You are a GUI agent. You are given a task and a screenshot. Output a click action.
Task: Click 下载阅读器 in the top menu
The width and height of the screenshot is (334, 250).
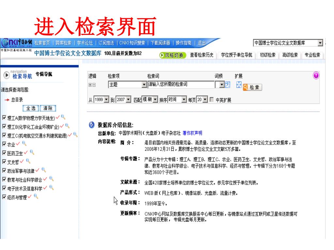[160, 43]
